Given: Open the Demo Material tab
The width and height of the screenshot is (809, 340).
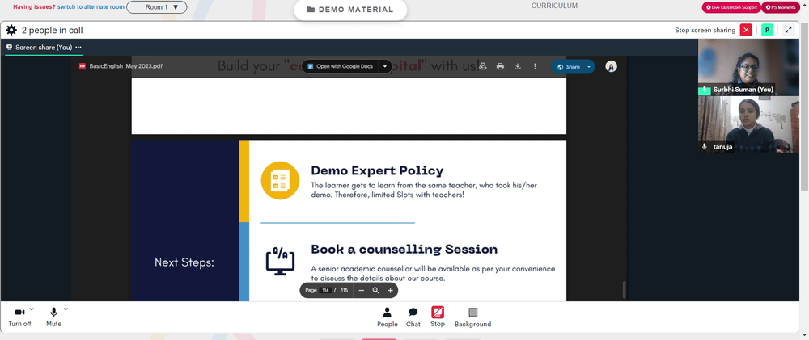Looking at the screenshot, I should [350, 10].
